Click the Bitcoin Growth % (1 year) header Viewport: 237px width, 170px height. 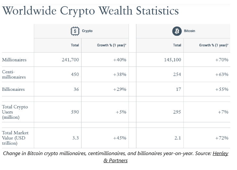(x=214, y=45)
